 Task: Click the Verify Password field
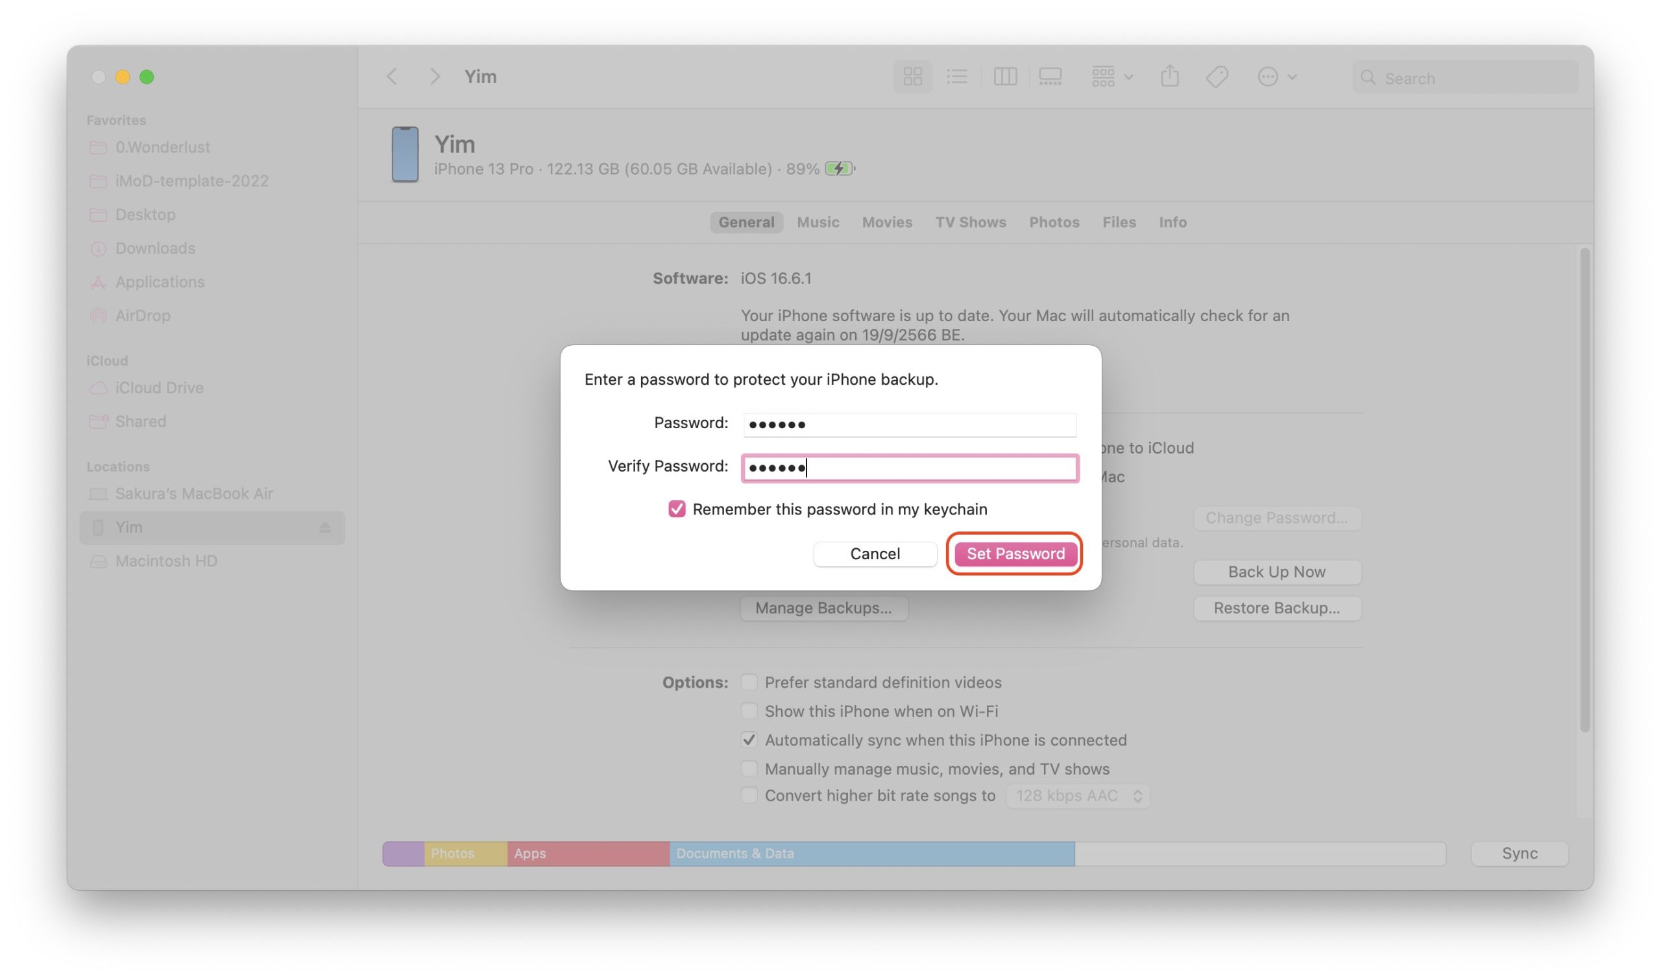coord(910,468)
